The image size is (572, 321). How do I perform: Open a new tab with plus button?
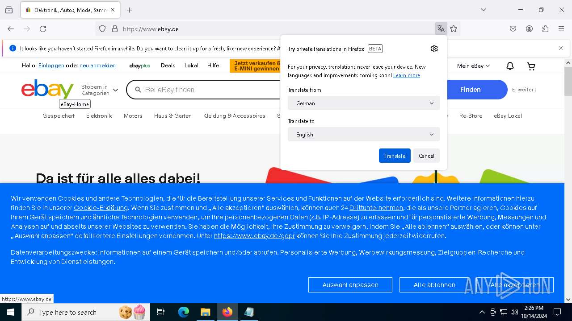[x=130, y=10]
